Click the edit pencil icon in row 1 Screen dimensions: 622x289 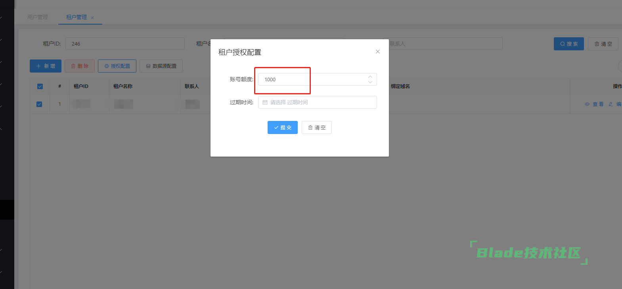611,104
